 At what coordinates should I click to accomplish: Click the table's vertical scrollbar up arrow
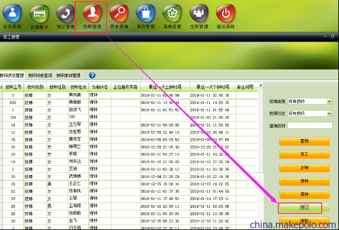tap(261, 86)
